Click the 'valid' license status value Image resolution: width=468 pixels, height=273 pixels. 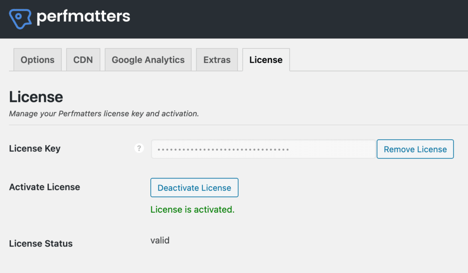coord(160,240)
